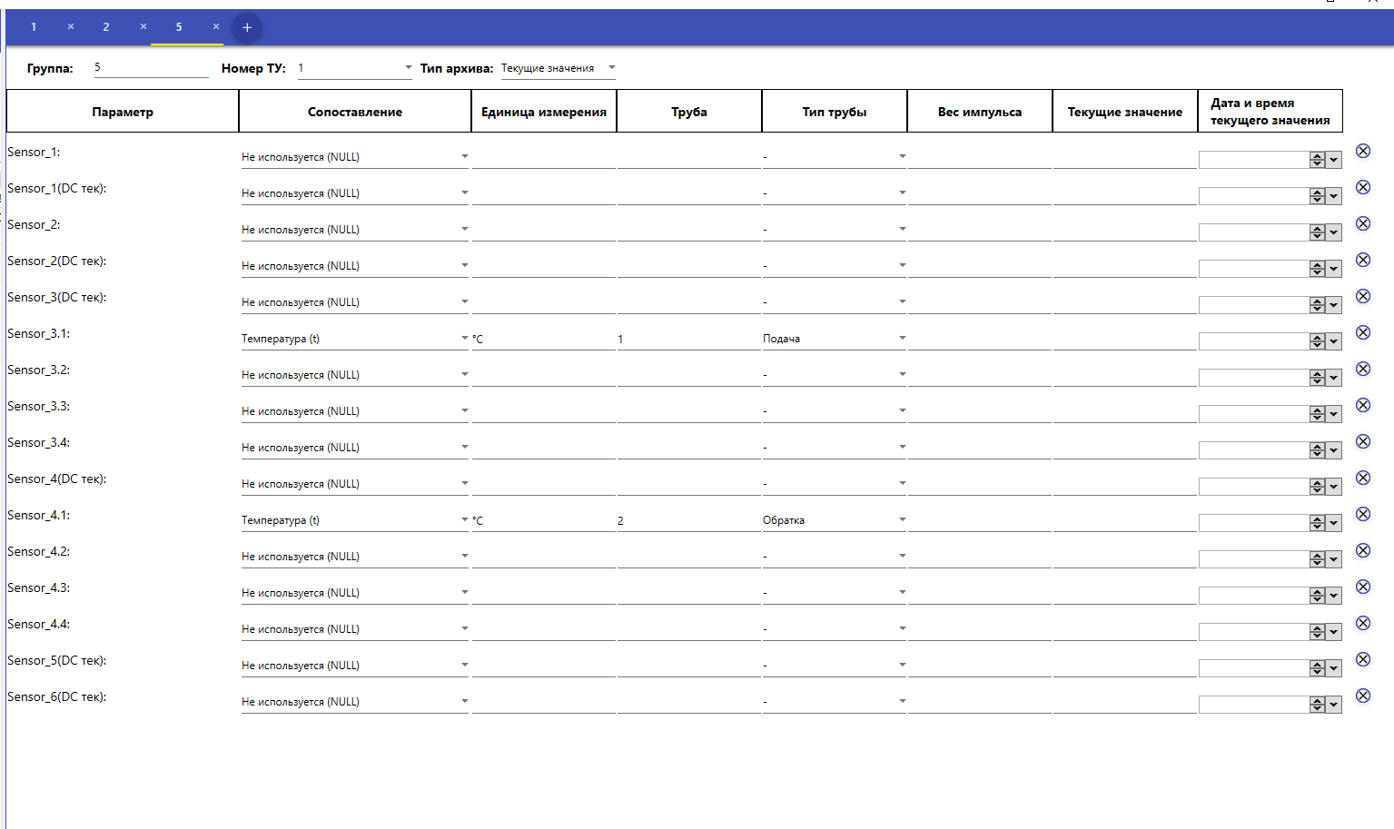Image resolution: width=1394 pixels, height=829 pixels.
Task: Open Тип трубы dropdown showing Подача
Action: [835, 339]
